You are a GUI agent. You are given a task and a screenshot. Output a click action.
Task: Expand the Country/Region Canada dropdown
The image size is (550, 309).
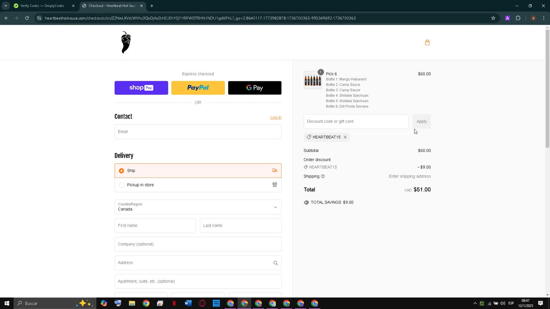pyautogui.click(x=198, y=207)
